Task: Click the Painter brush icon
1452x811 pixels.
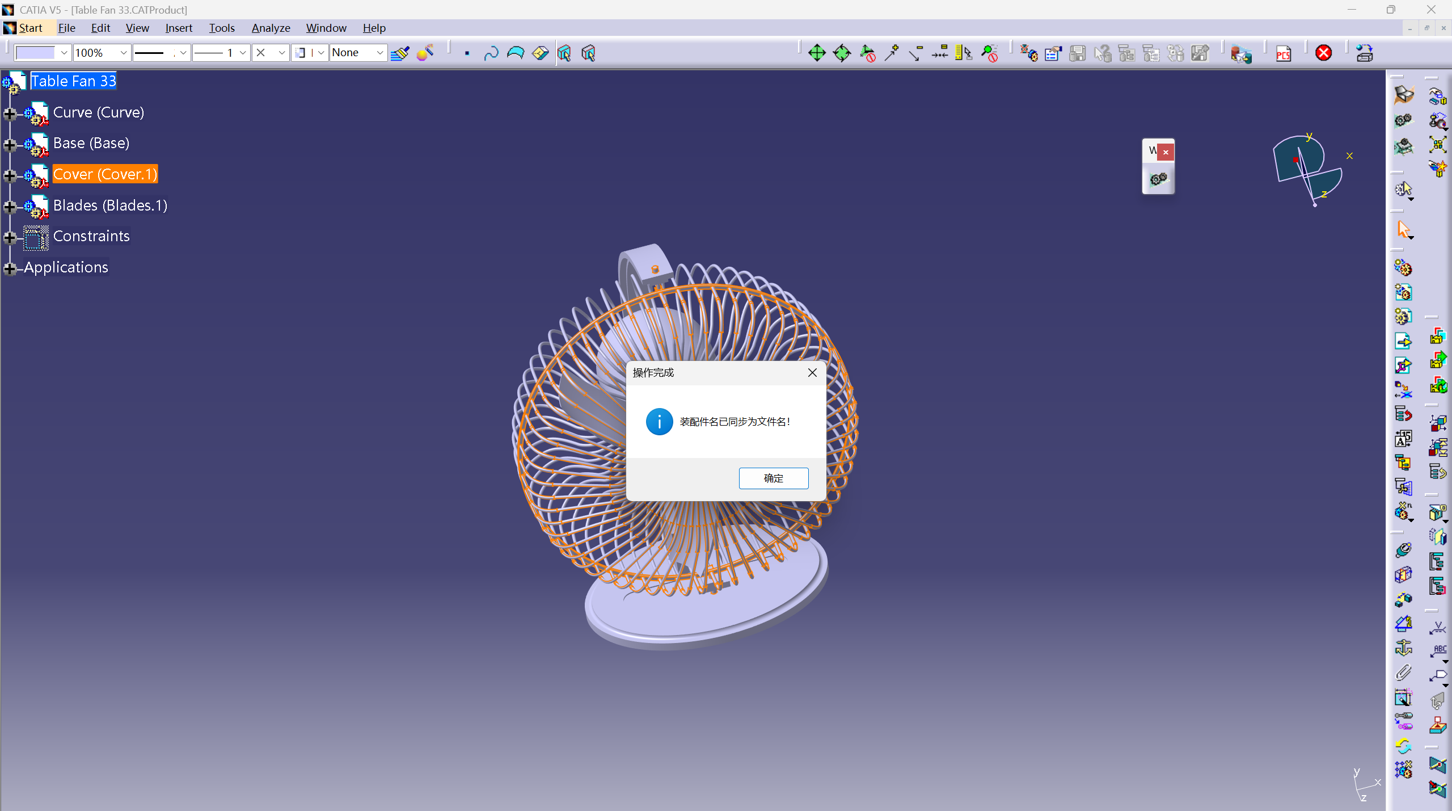Action: pyautogui.click(x=400, y=53)
